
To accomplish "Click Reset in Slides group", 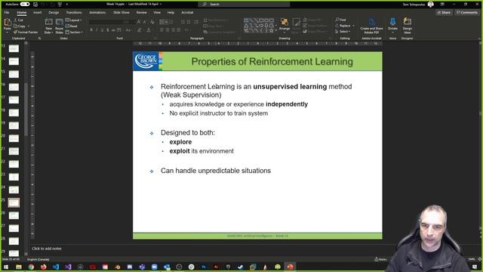I will coord(72,26).
